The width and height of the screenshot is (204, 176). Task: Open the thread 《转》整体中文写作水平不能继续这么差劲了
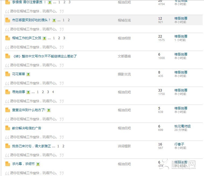(x=44, y=56)
